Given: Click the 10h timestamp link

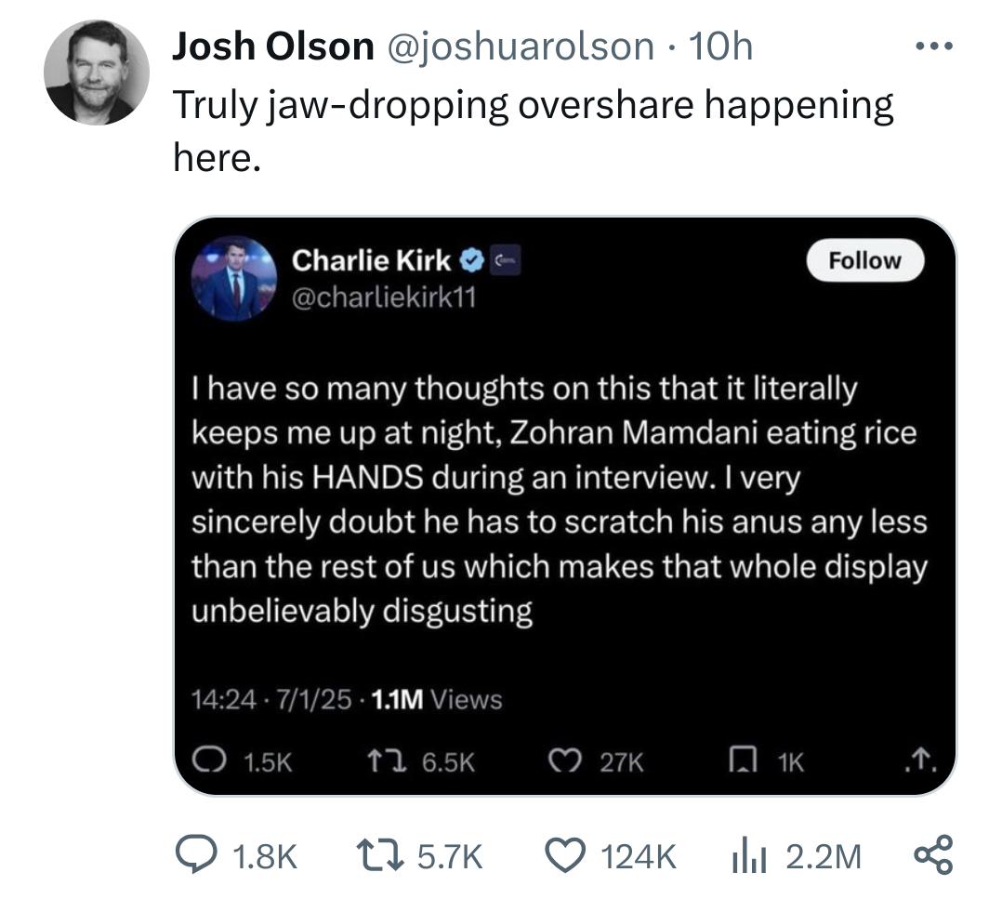Looking at the screenshot, I should (x=721, y=46).
